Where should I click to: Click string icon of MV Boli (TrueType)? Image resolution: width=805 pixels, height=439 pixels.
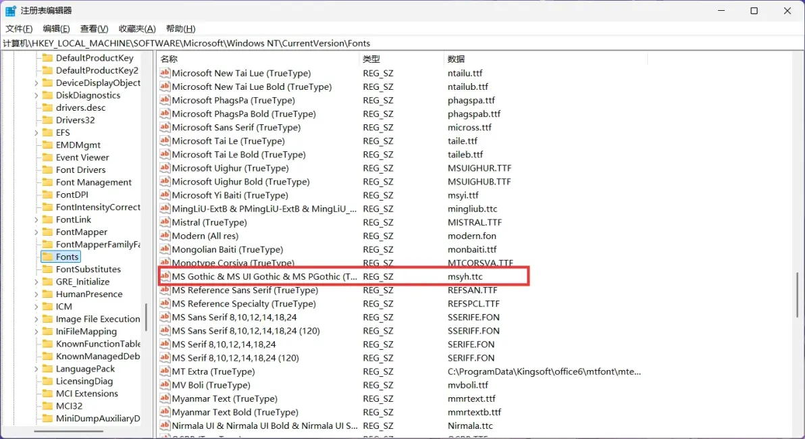point(164,385)
